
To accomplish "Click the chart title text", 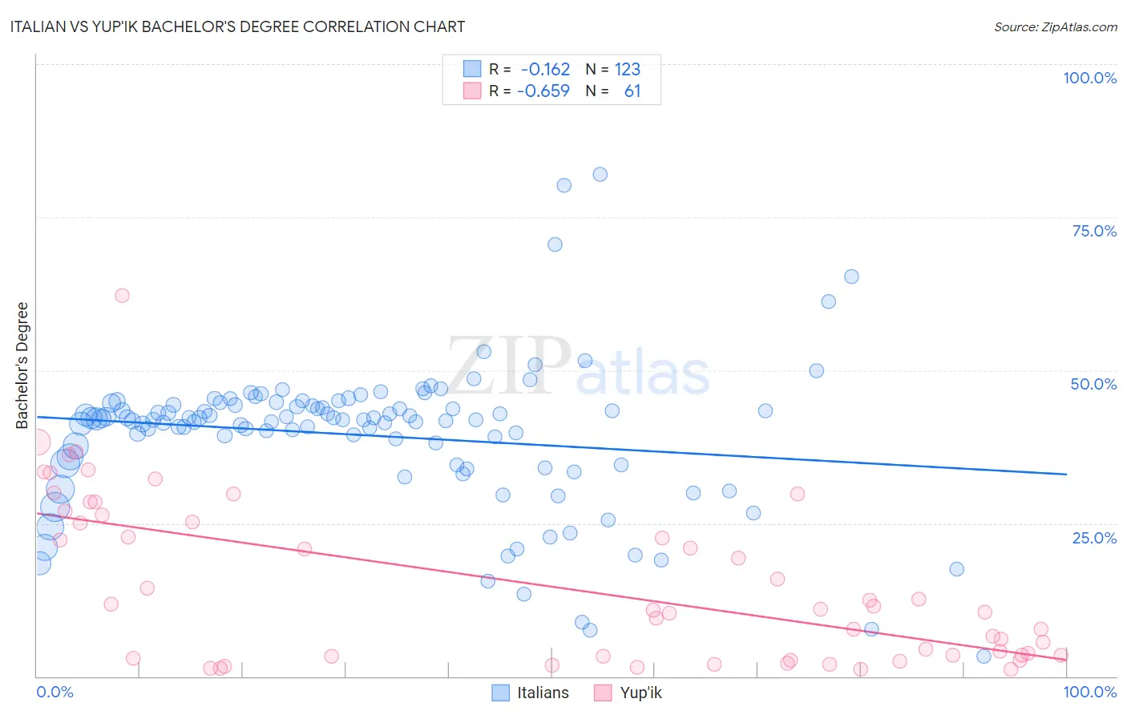I will point(237,26).
